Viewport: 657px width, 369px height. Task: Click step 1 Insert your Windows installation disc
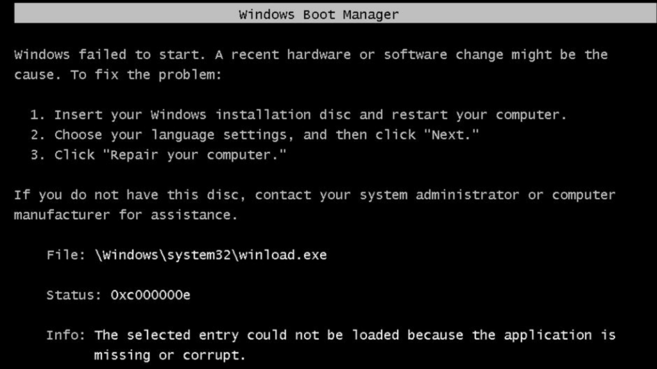(x=298, y=115)
